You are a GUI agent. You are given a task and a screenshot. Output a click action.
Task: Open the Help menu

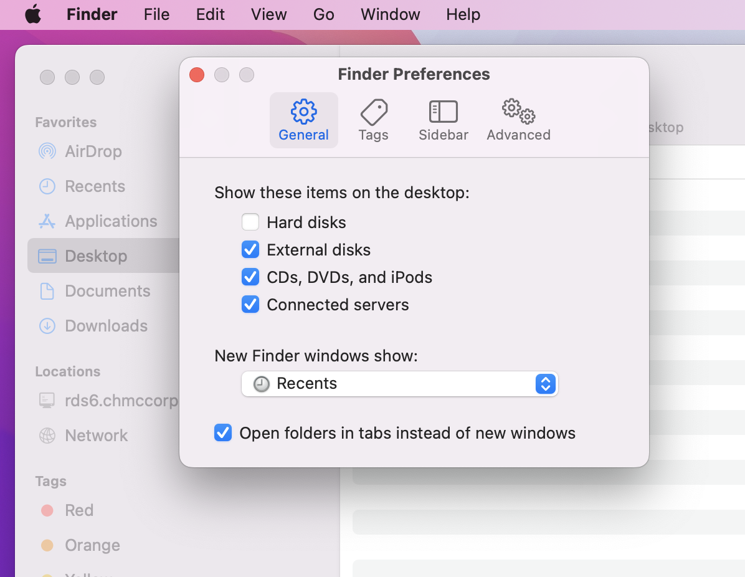click(x=463, y=14)
